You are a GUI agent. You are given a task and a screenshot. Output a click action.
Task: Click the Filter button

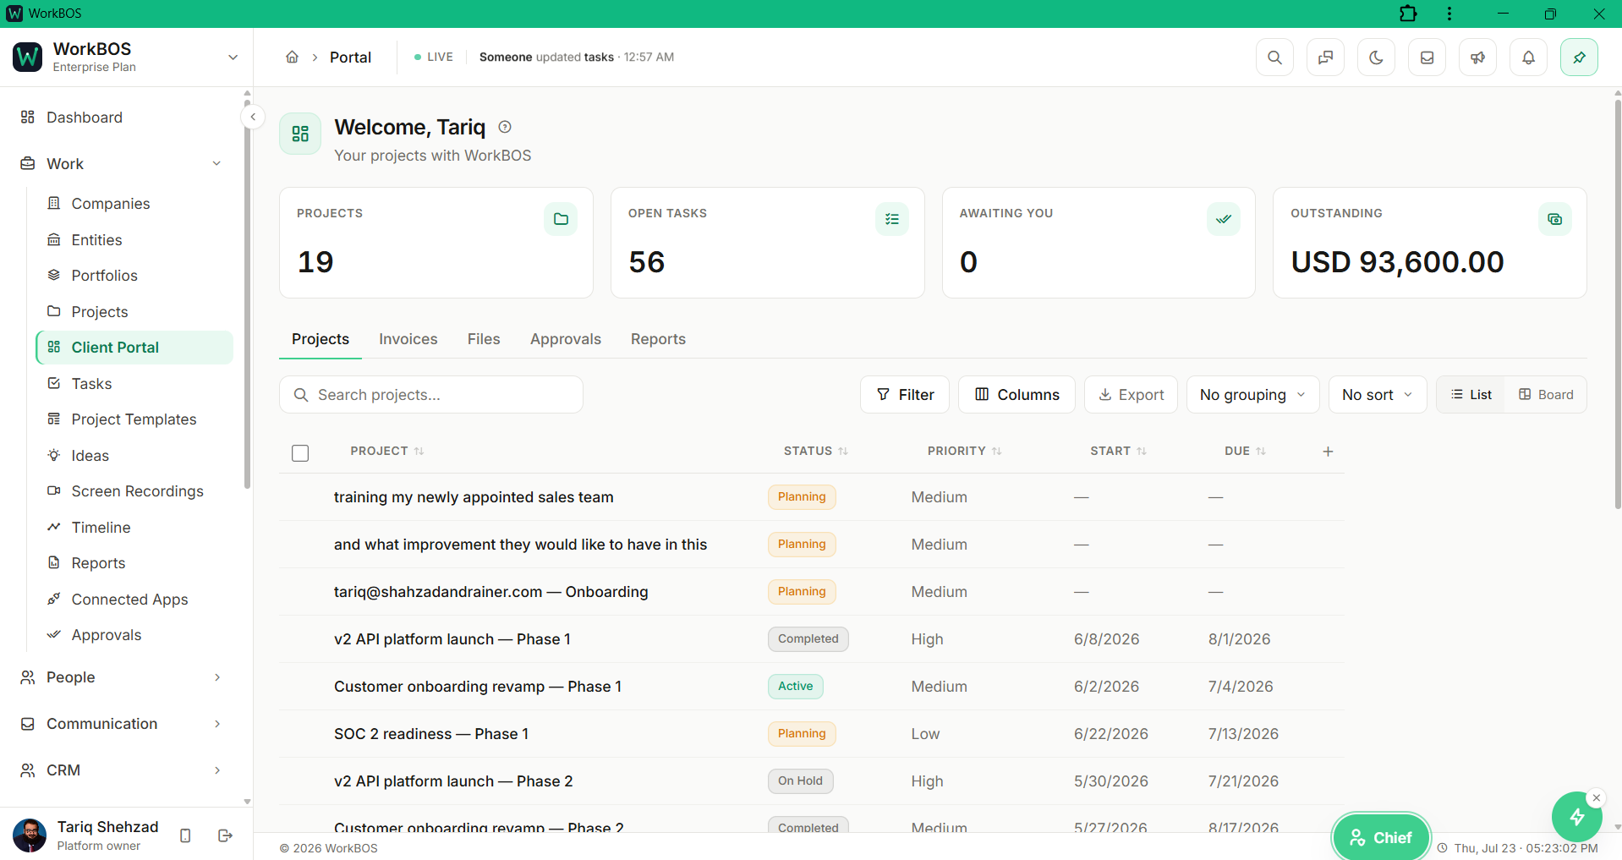[905, 395]
